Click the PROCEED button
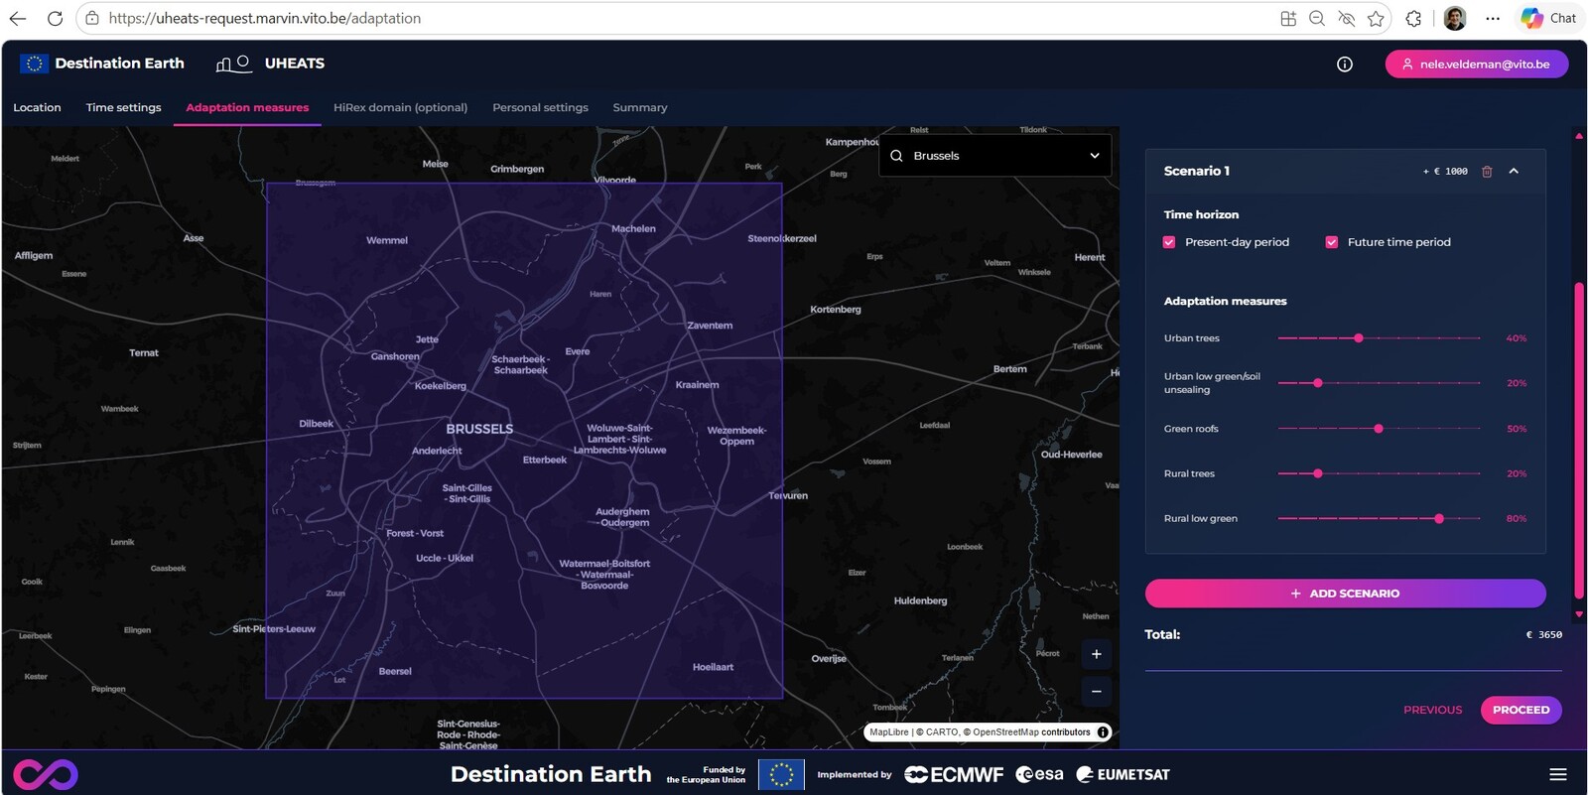This screenshot has width=1588, height=795. (x=1522, y=710)
